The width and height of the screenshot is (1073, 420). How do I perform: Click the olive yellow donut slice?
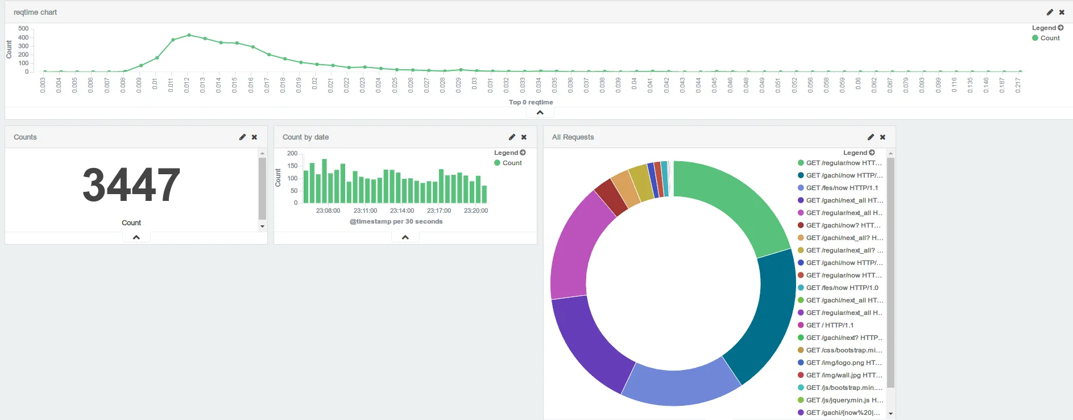(641, 183)
